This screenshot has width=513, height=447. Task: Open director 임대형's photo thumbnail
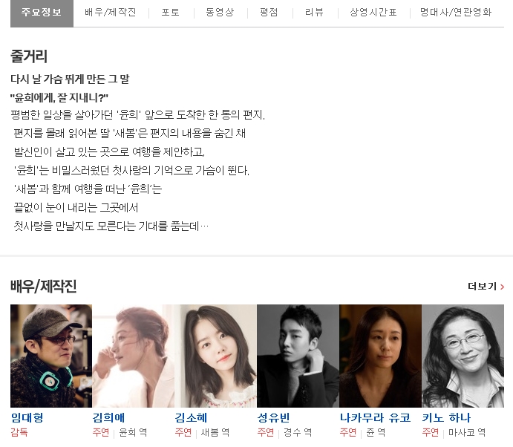51,356
